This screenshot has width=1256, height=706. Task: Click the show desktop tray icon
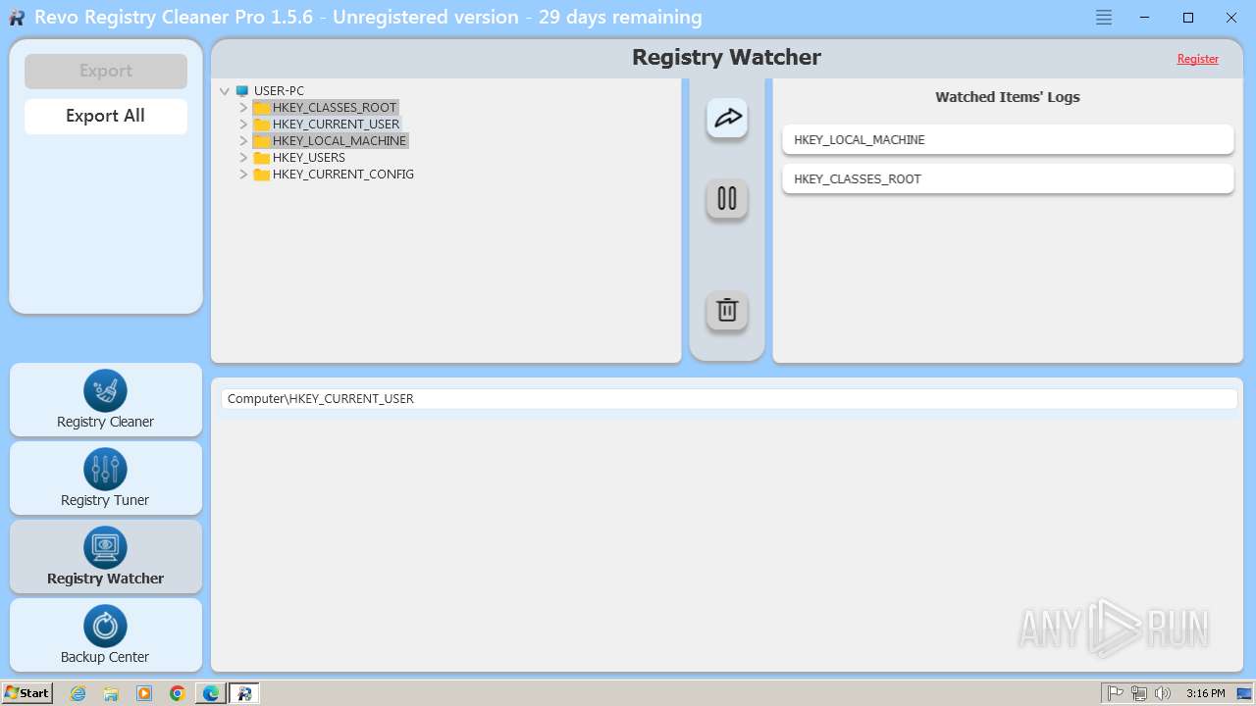point(1244,693)
